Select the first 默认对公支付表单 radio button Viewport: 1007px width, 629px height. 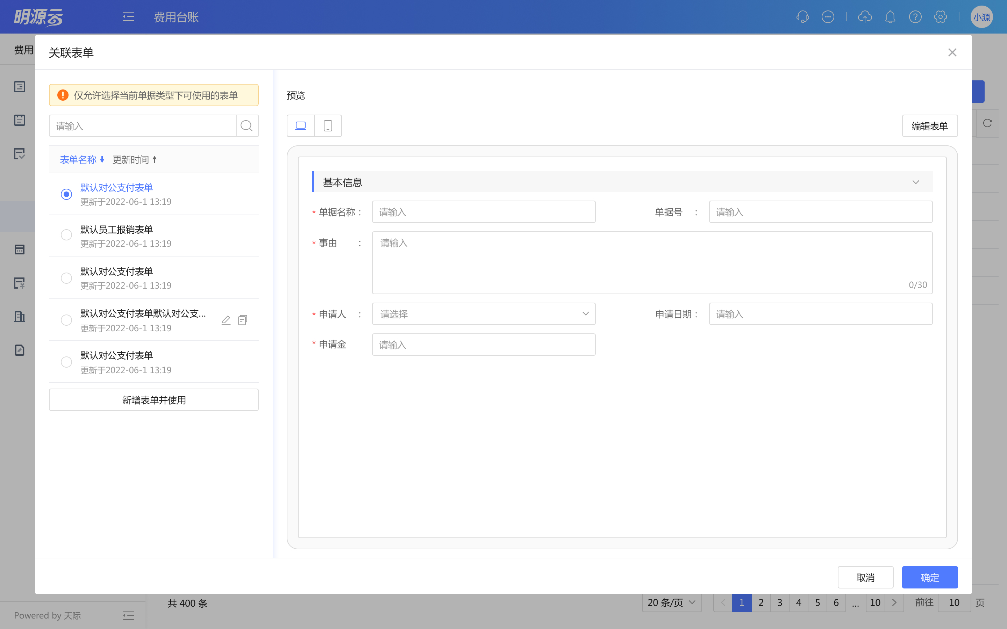coord(66,194)
